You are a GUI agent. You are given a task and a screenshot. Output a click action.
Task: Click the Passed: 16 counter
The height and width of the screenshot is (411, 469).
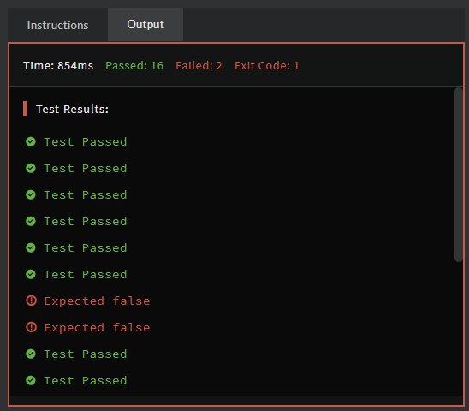(x=134, y=66)
